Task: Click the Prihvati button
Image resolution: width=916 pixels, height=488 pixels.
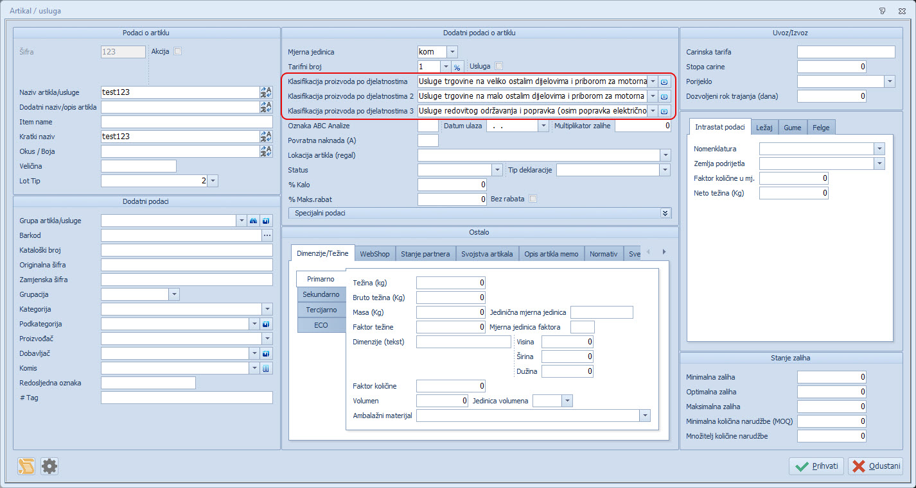Action: [x=816, y=466]
